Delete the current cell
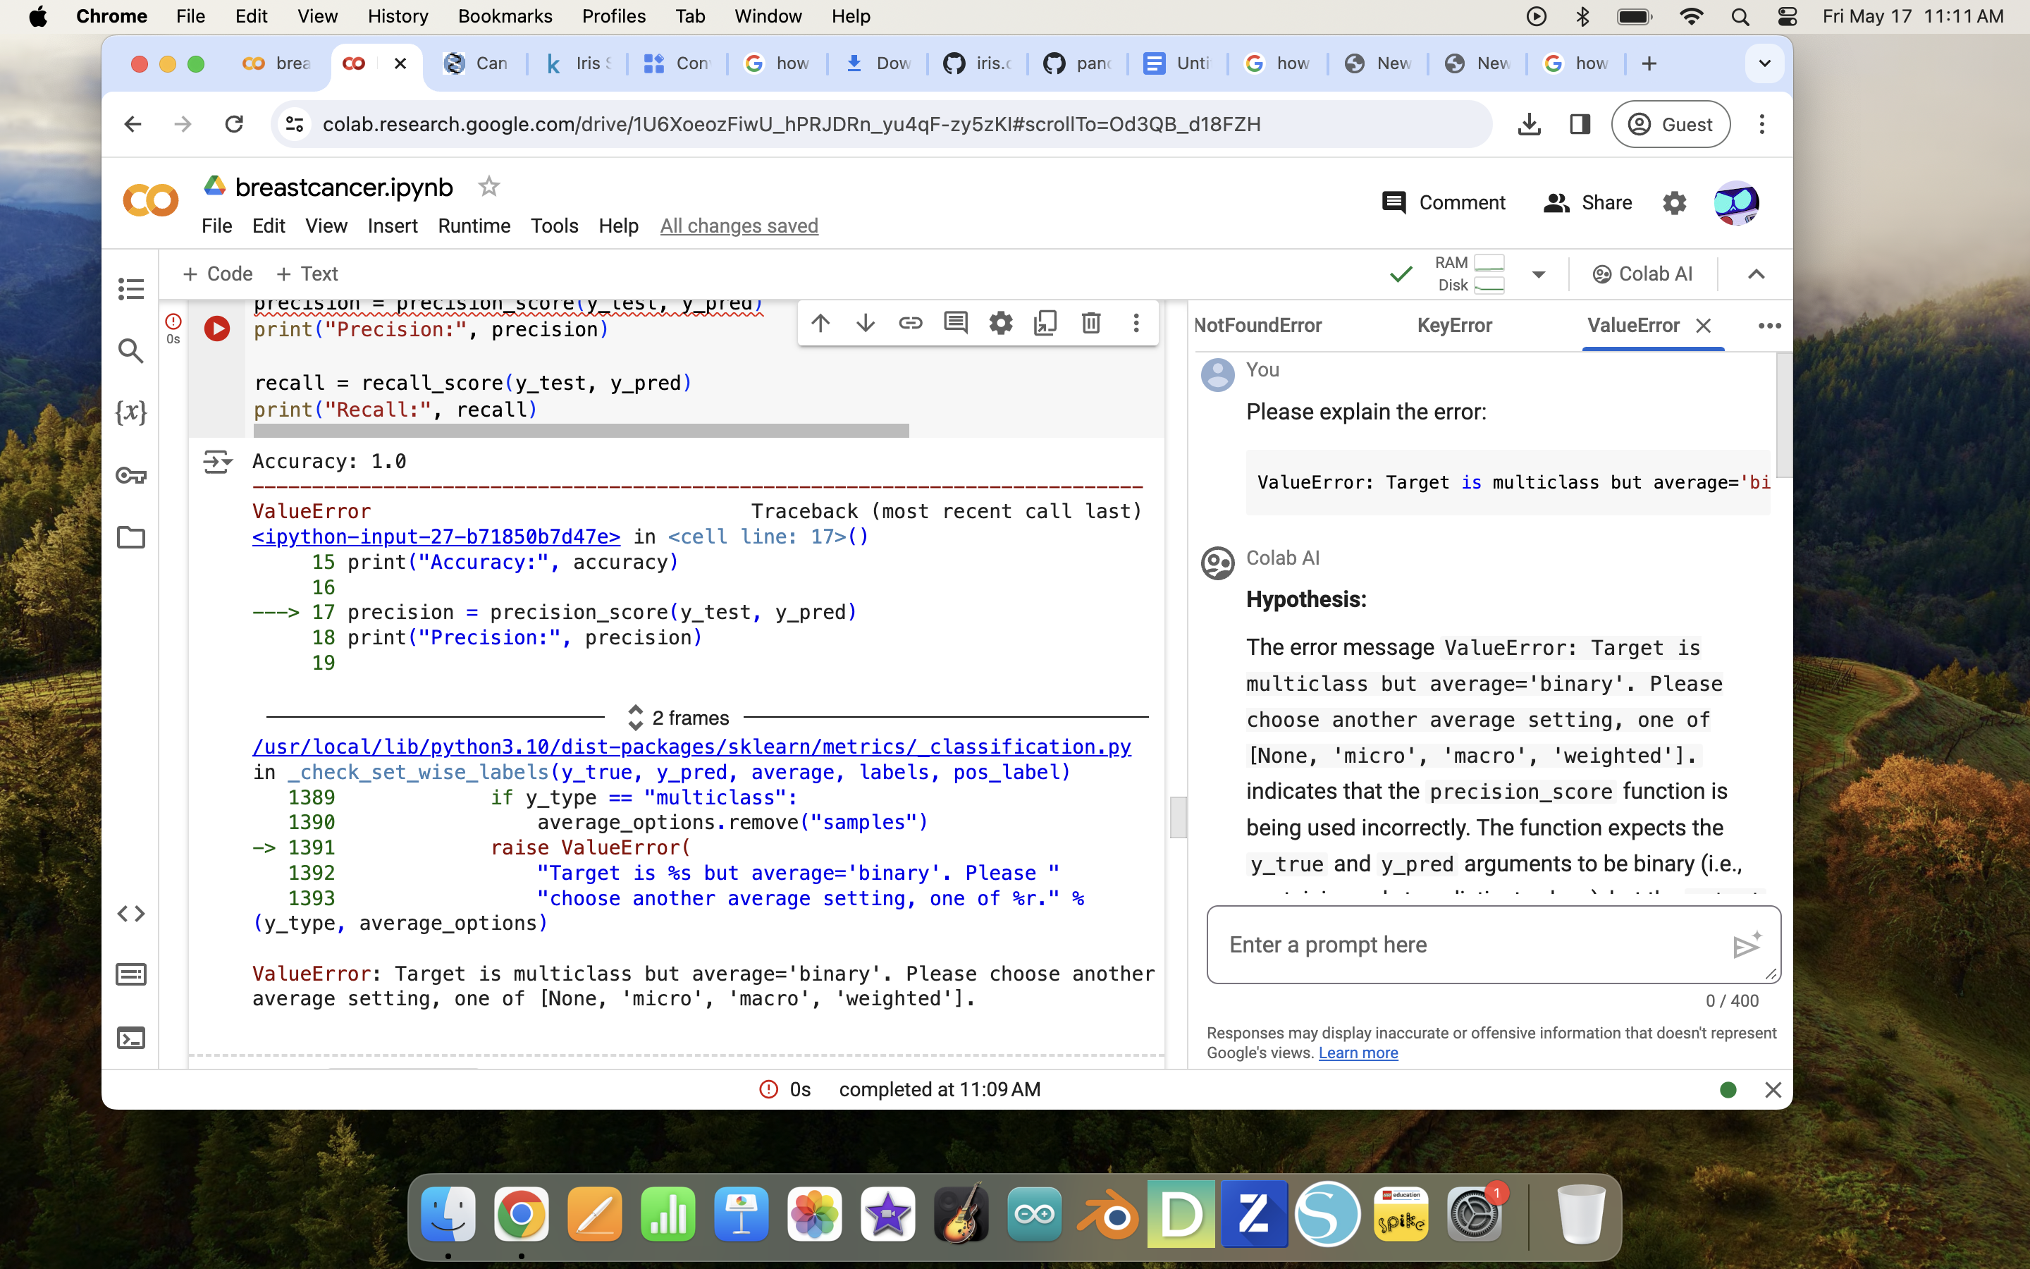 pos(1090,323)
